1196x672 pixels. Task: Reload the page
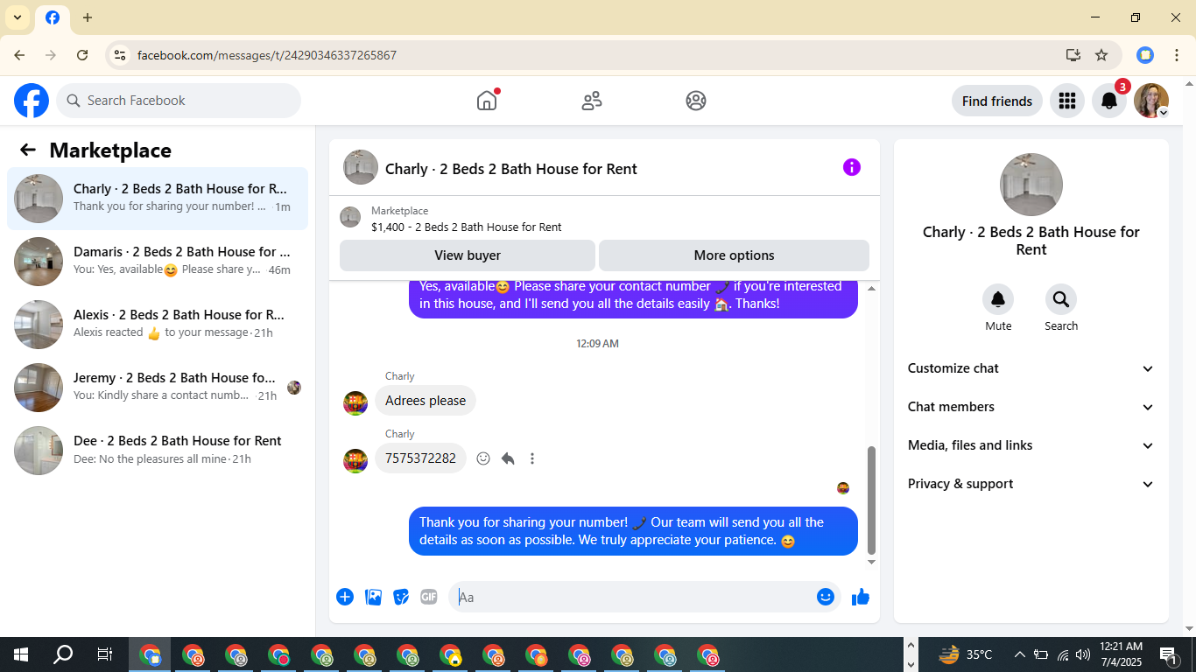tap(82, 55)
